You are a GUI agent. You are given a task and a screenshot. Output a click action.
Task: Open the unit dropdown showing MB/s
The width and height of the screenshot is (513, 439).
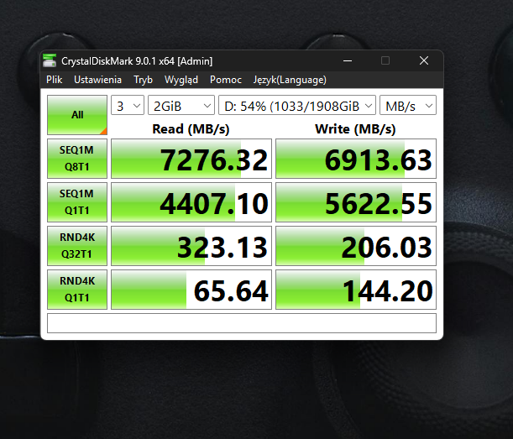tap(408, 105)
